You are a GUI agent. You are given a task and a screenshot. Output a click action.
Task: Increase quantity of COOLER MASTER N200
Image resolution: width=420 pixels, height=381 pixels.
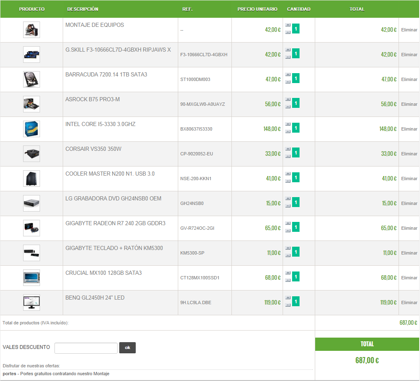click(288, 174)
